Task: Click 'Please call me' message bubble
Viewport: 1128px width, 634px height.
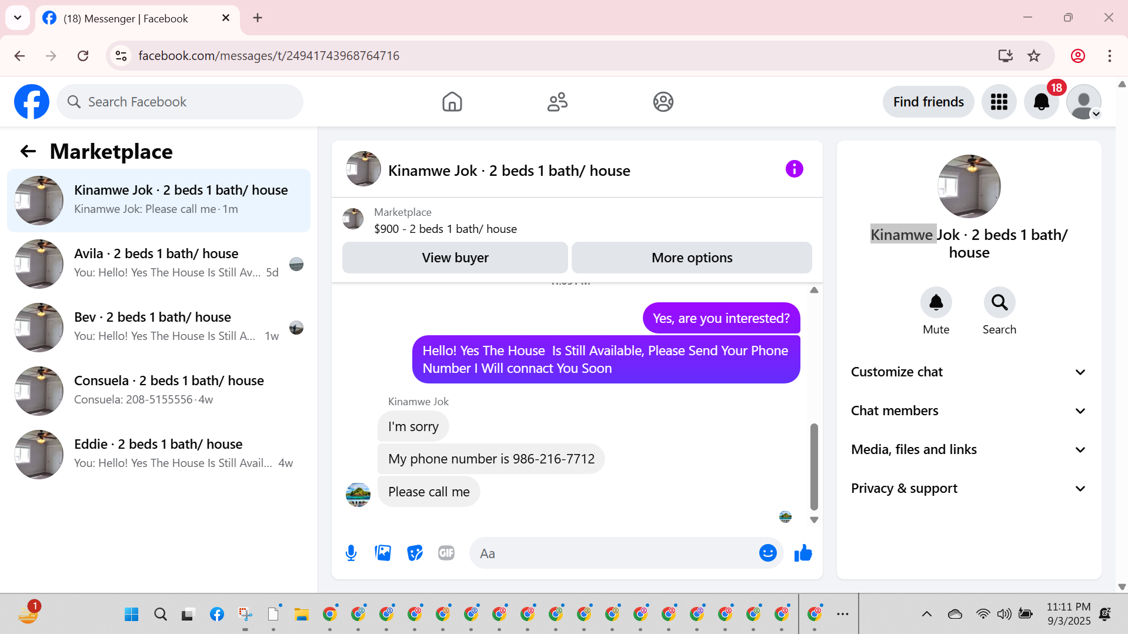Action: 429,492
